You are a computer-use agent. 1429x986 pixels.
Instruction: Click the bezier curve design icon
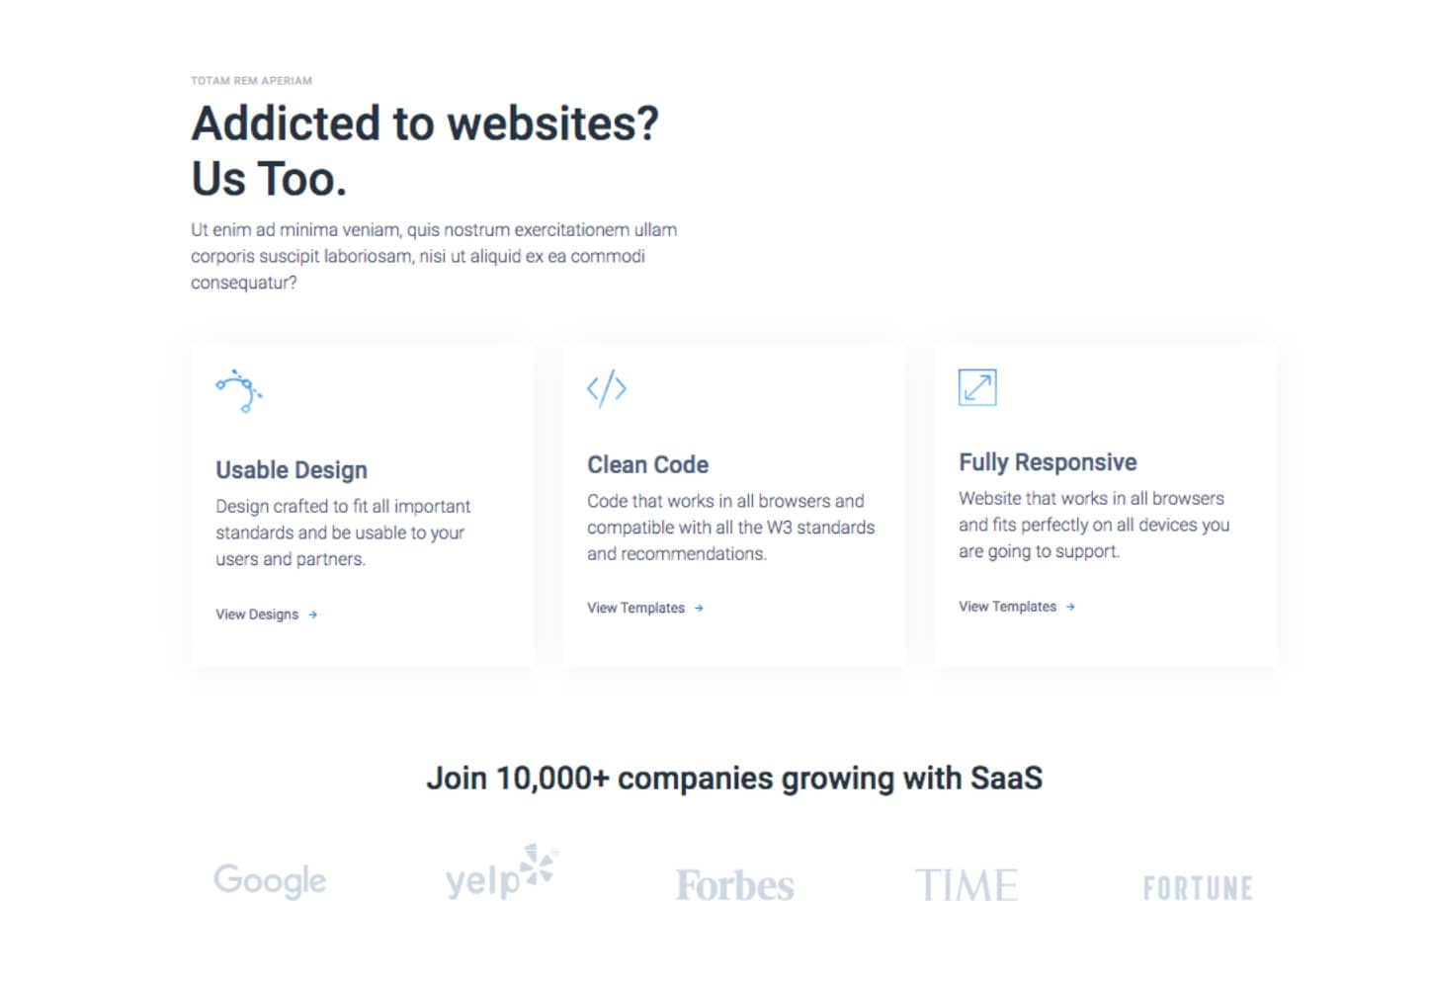tap(239, 390)
